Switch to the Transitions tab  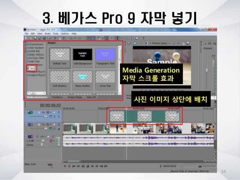(x=57, y=97)
